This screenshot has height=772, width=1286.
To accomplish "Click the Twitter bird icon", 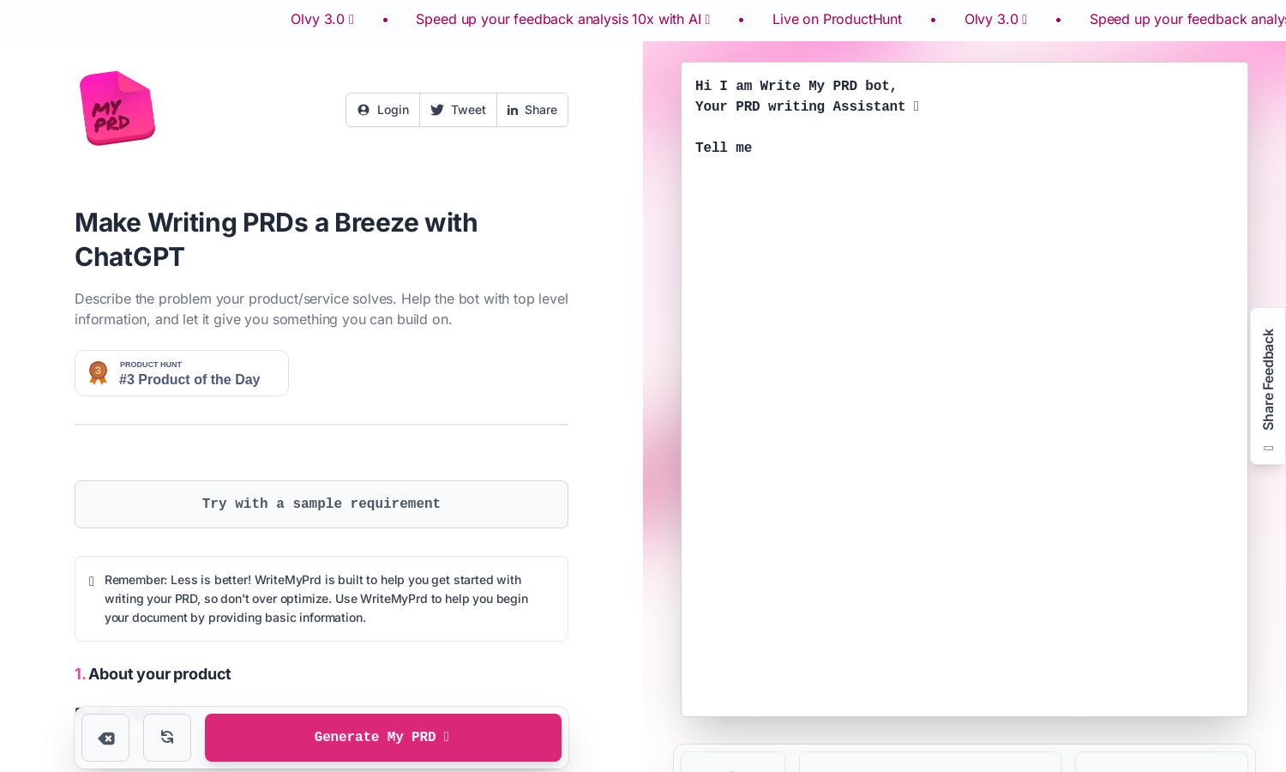I will point(437,110).
